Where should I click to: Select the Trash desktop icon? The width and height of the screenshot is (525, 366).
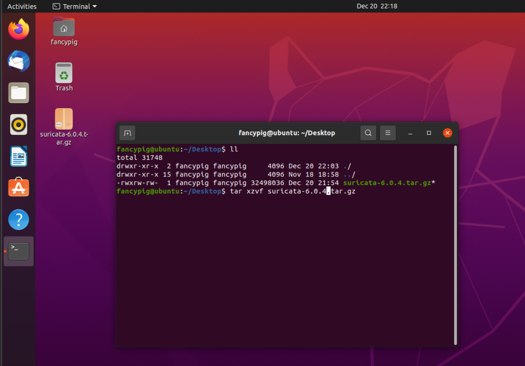pos(64,77)
